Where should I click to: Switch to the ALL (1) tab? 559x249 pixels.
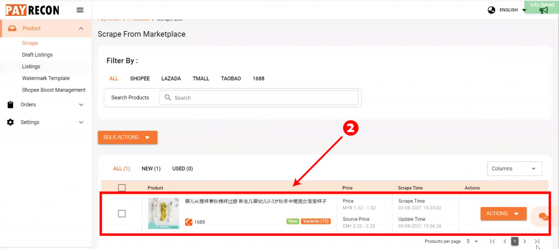(122, 168)
